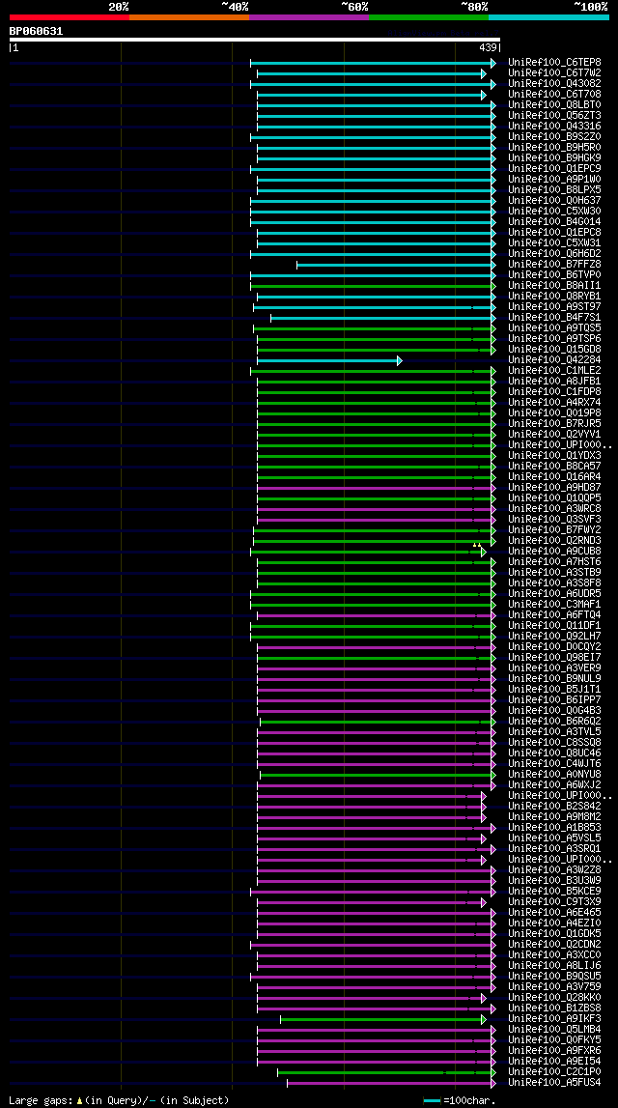Screen dimensions: 618x1108
Task: Select the UniRef100_A8LIJ6 label
Action: (x=554, y=966)
